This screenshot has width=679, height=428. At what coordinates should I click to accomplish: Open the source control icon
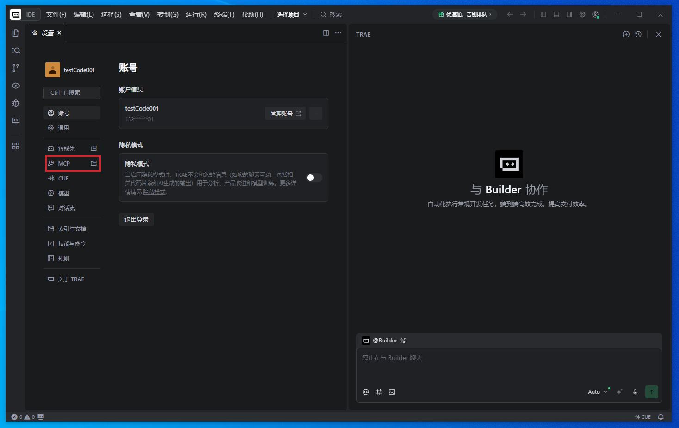tap(16, 68)
